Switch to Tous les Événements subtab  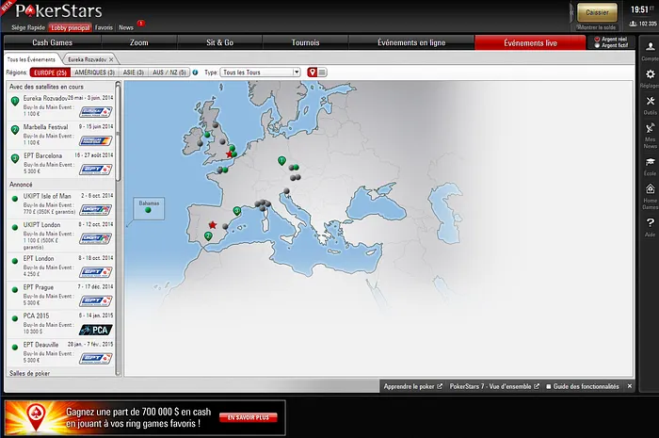click(x=31, y=59)
